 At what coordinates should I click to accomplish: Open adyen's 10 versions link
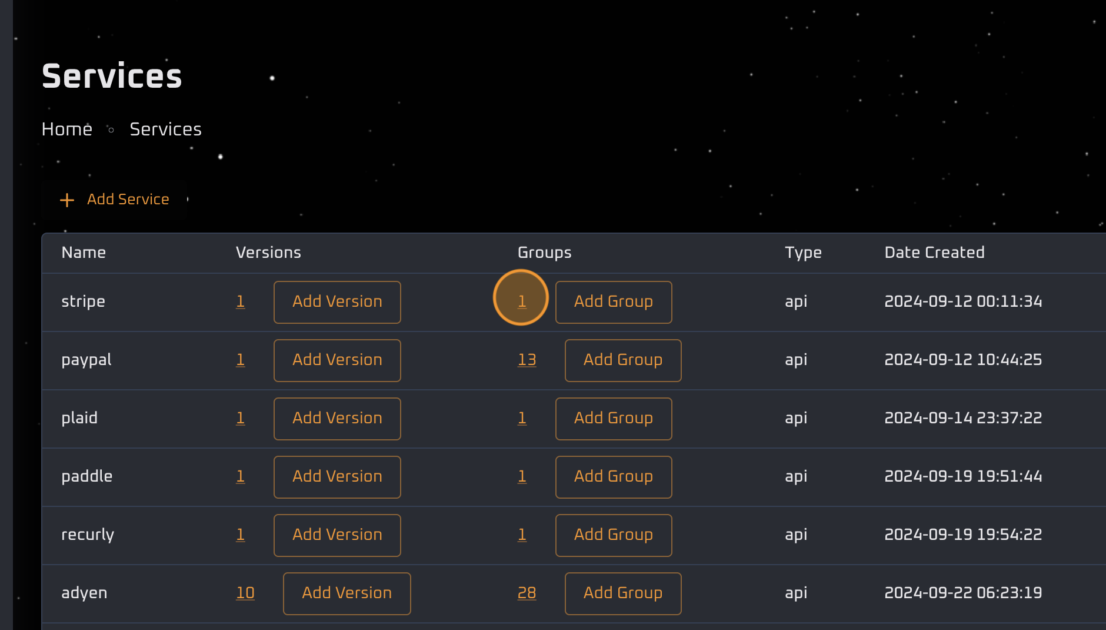(x=245, y=593)
